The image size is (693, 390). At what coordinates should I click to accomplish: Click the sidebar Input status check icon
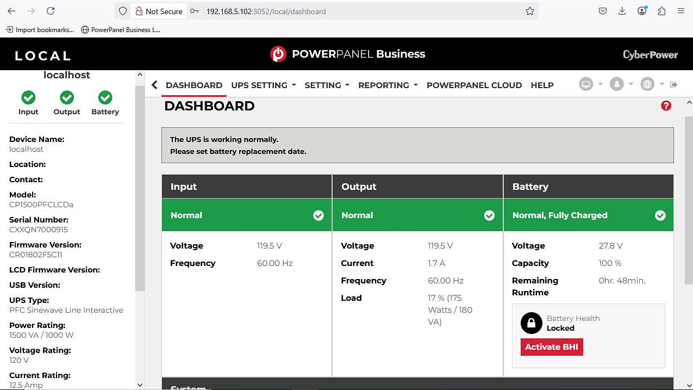[x=28, y=97]
